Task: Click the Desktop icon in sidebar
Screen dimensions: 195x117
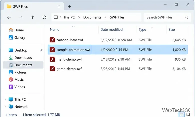Action: (11, 50)
